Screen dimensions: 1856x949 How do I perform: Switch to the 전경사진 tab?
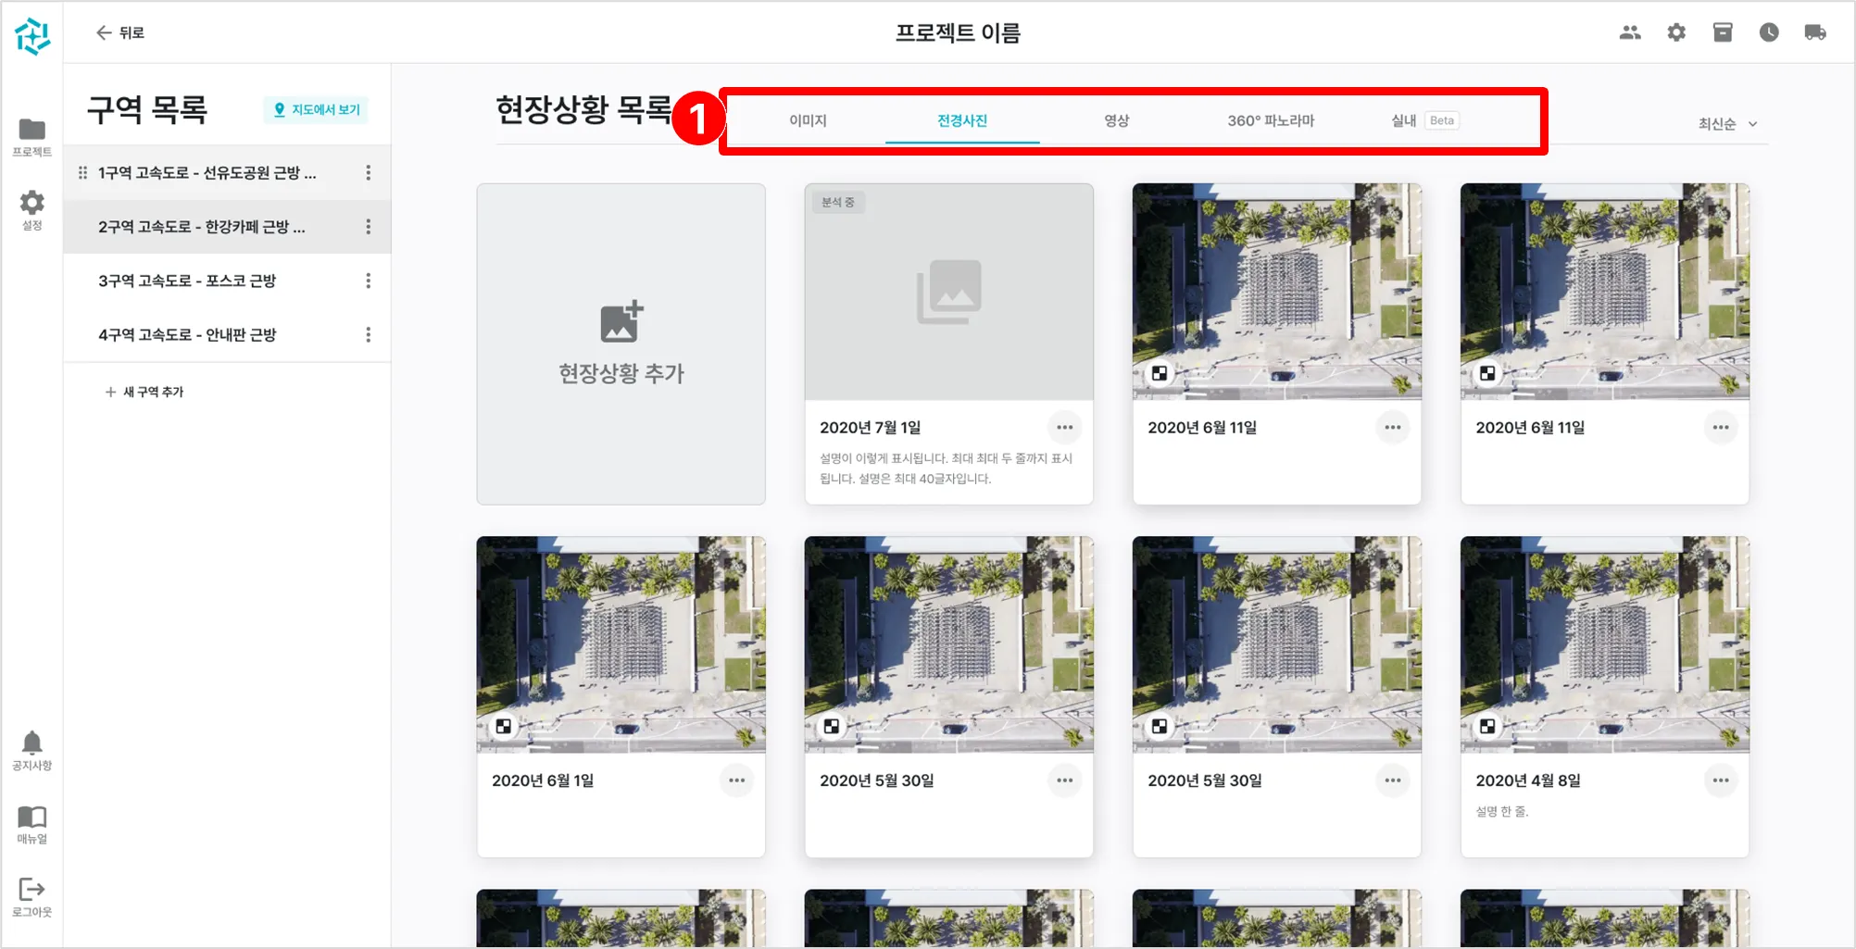[x=962, y=120]
